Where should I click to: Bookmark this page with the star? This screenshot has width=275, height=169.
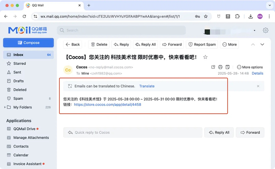point(206,16)
